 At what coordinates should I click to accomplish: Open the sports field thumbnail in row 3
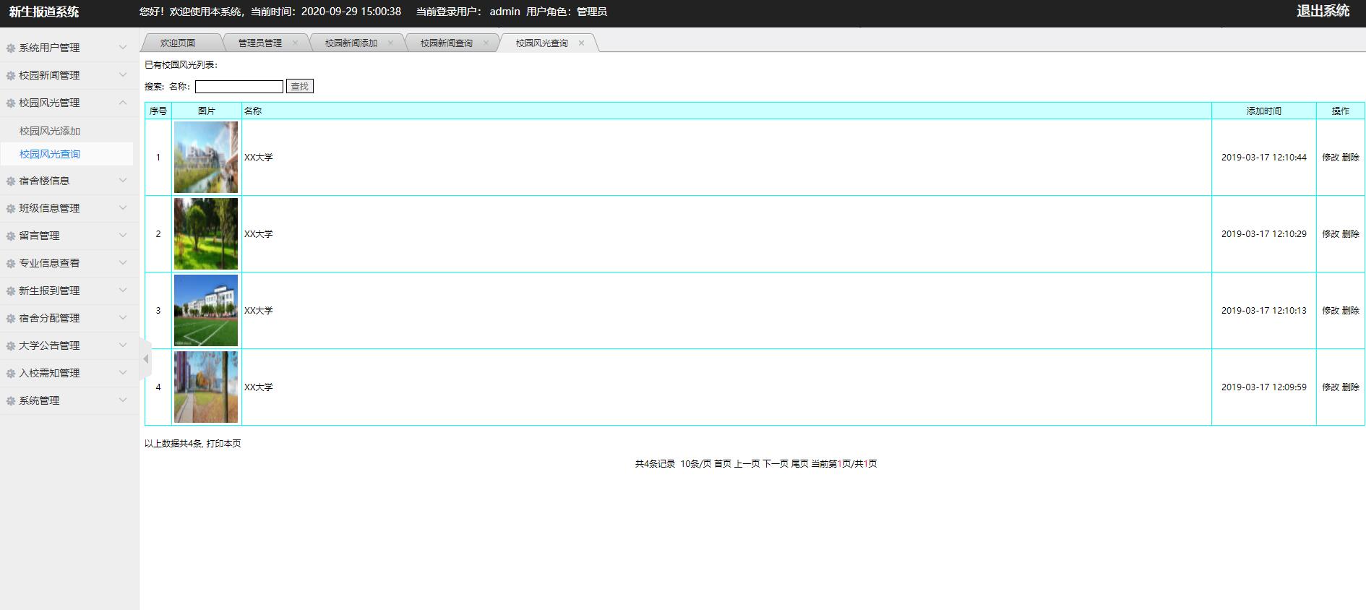[x=206, y=310]
